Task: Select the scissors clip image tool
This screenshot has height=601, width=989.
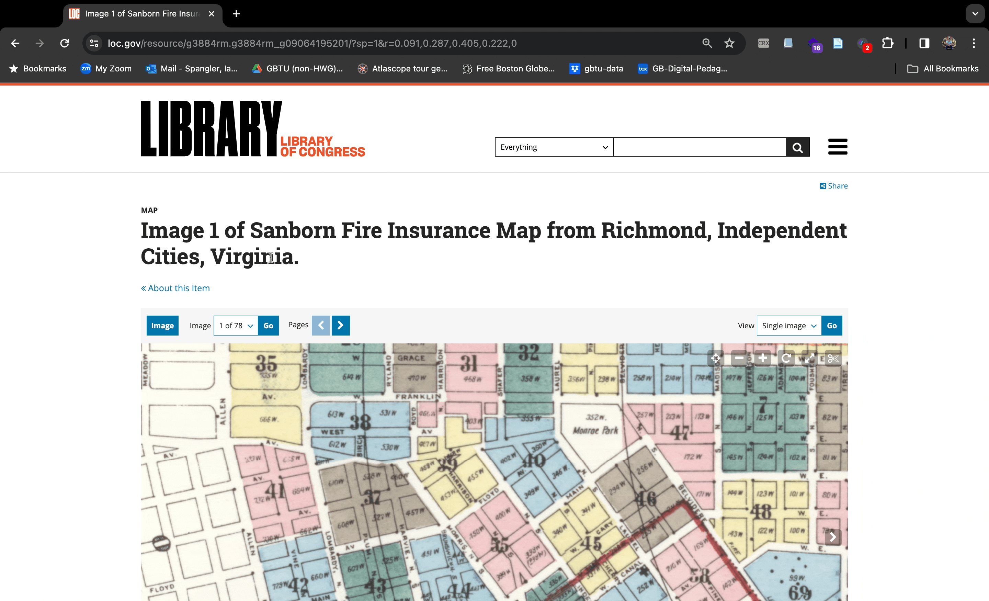Action: [x=833, y=358]
